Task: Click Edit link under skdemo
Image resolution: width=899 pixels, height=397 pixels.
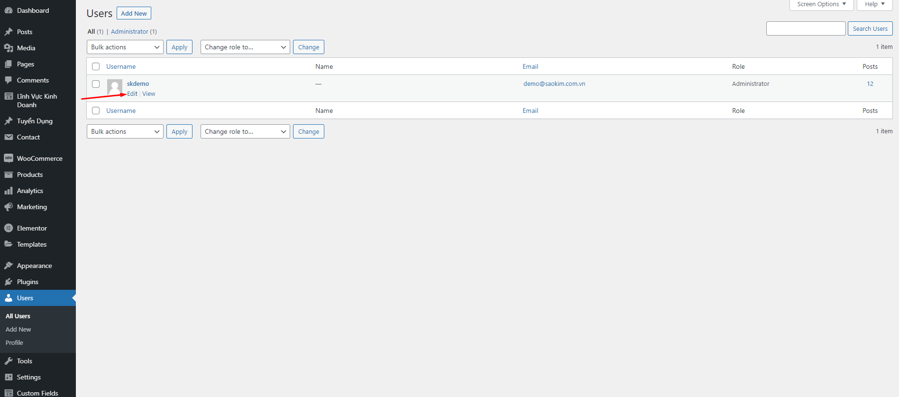Action: point(132,94)
